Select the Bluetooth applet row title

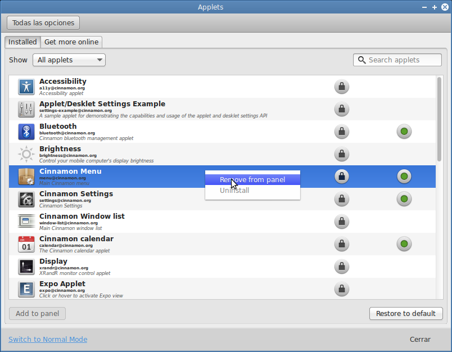58,127
